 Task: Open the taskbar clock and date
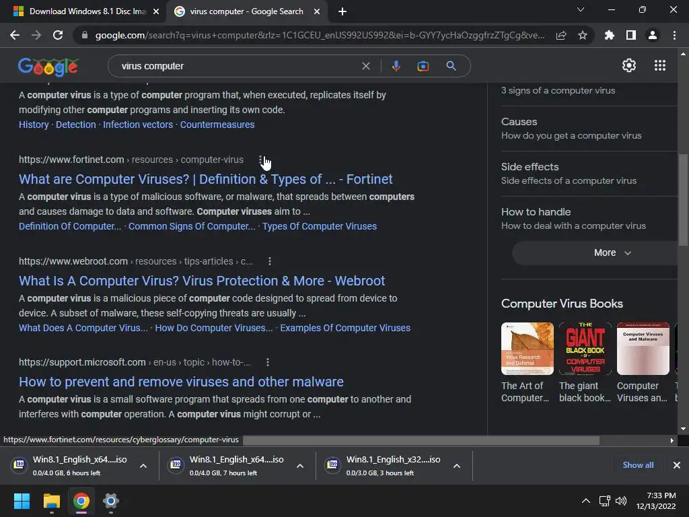tap(656, 501)
